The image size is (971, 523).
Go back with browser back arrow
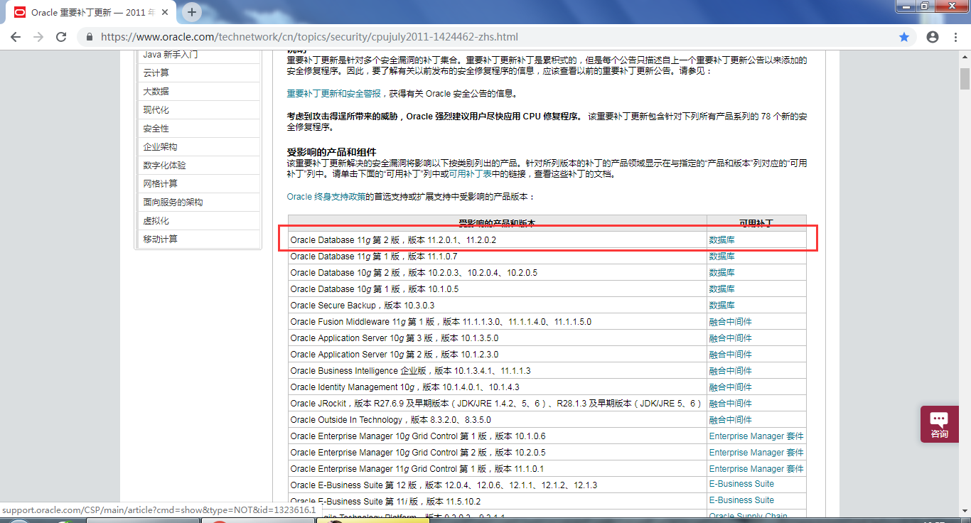pyautogui.click(x=16, y=37)
